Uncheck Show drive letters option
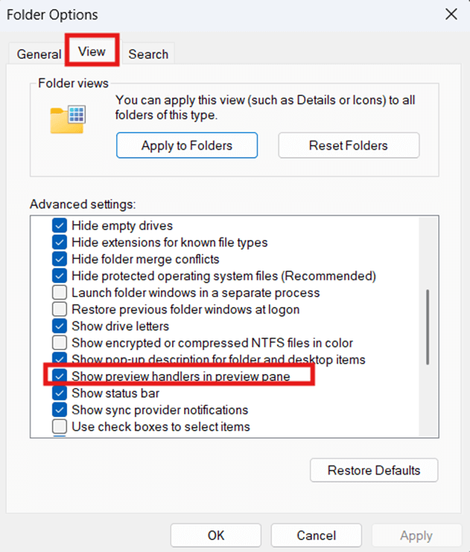The height and width of the screenshot is (552, 470). (60, 326)
